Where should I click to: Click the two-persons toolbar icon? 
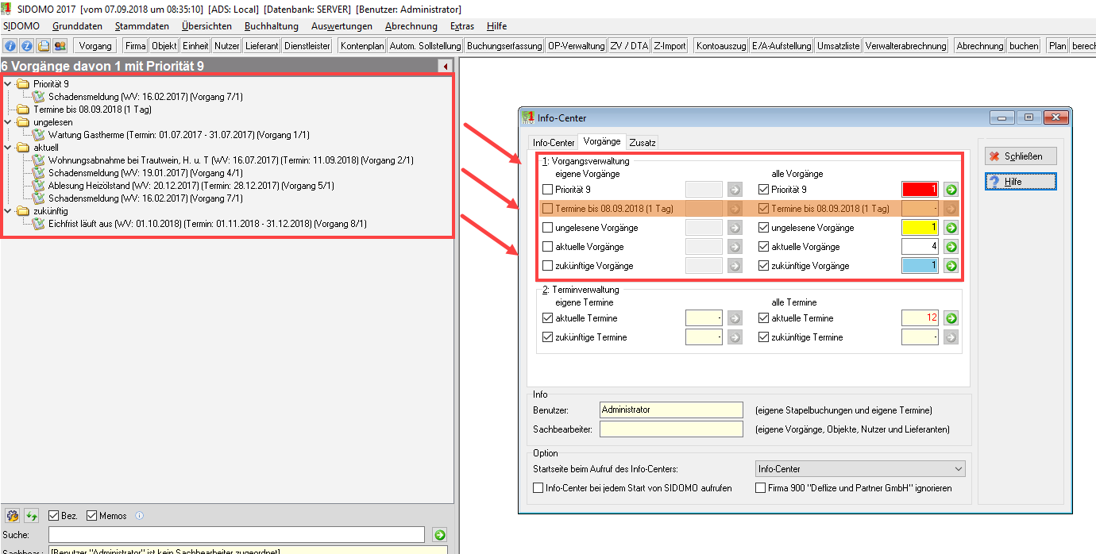tap(60, 46)
